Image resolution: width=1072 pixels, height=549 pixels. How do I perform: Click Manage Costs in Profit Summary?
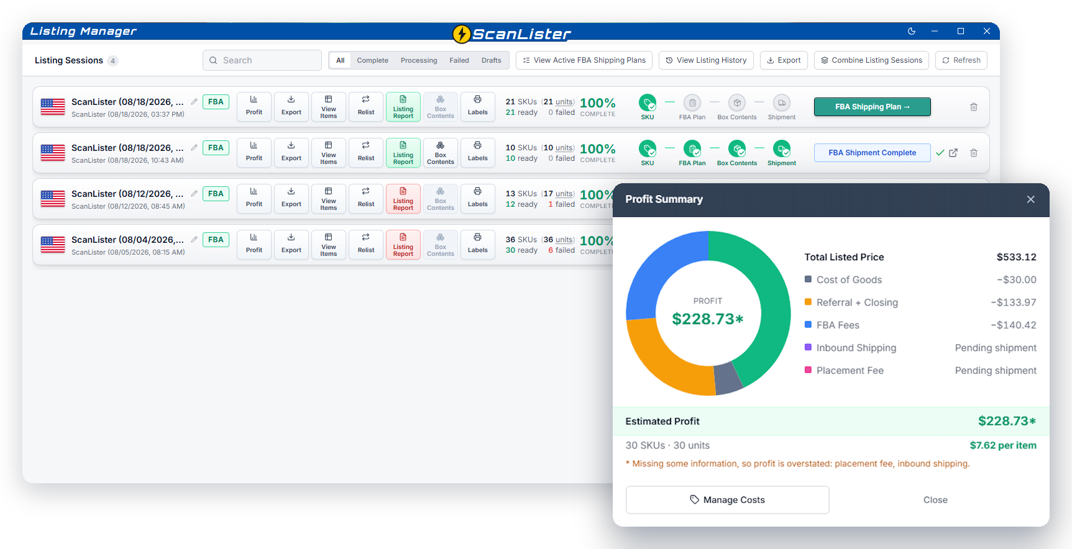tap(727, 500)
